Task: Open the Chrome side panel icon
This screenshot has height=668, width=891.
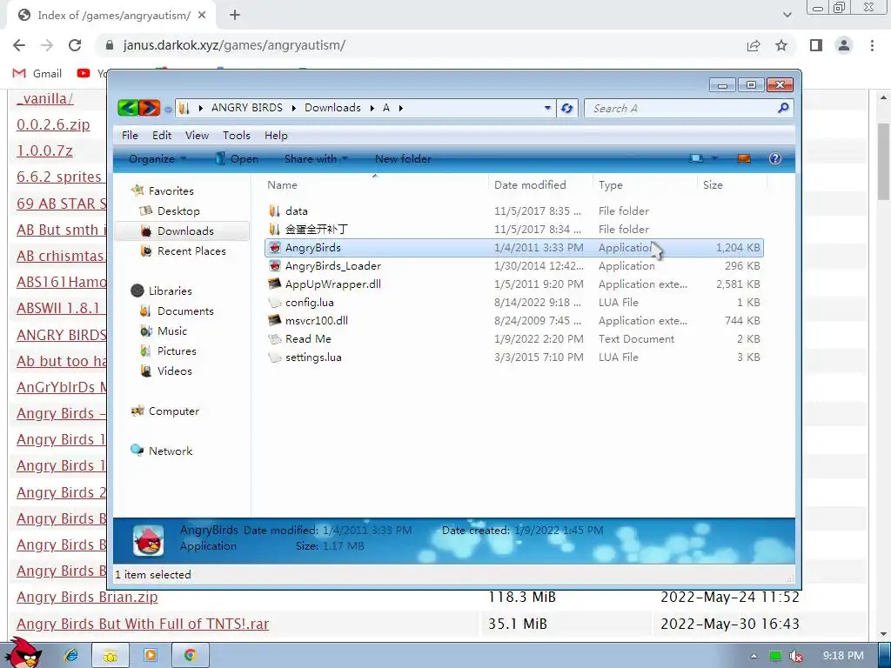Action: (816, 45)
